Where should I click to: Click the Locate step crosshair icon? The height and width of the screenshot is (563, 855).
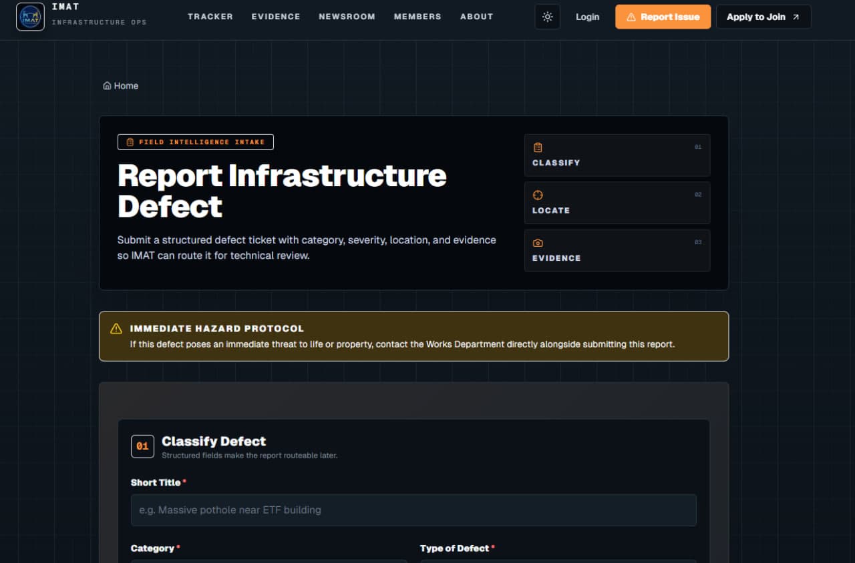538,195
